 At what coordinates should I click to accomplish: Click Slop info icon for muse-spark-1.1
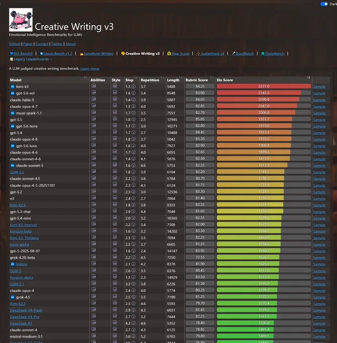(133, 113)
